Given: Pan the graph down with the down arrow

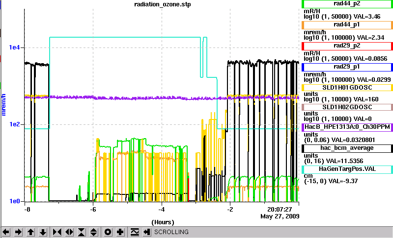Looking at the screenshot, I should point(43,232).
